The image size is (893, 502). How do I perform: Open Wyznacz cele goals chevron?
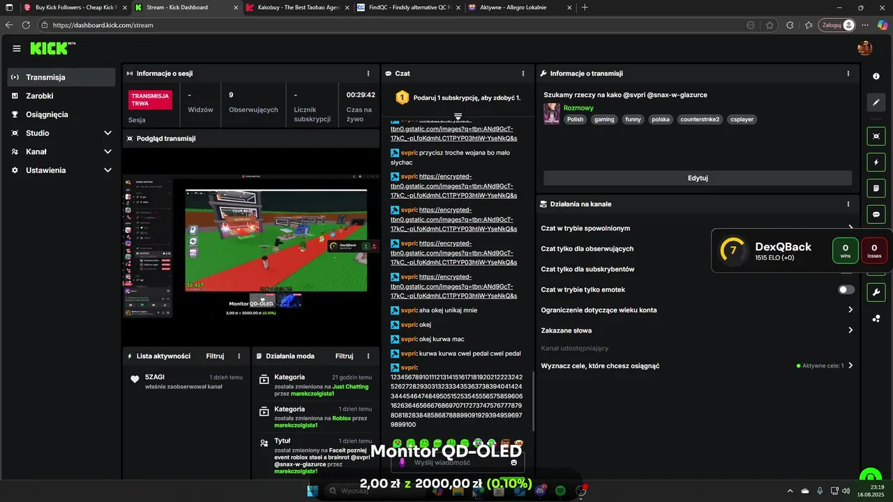pos(850,365)
